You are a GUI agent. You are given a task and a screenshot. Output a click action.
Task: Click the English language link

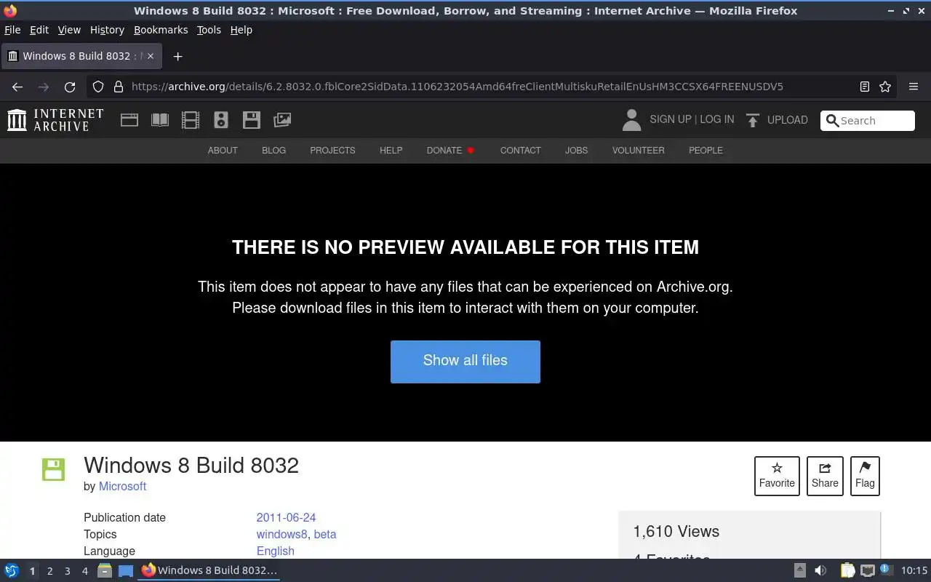click(x=276, y=551)
